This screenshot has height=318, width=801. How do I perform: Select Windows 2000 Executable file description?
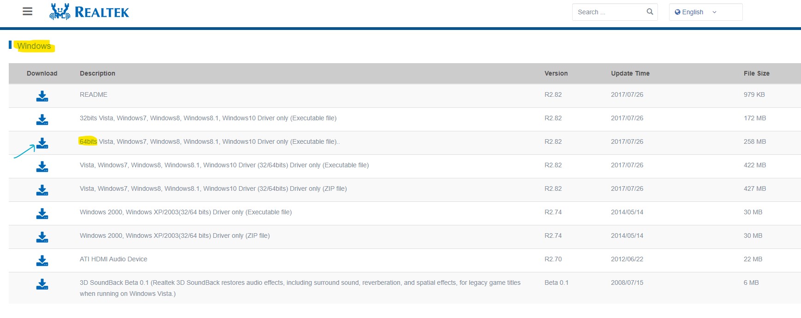click(186, 212)
